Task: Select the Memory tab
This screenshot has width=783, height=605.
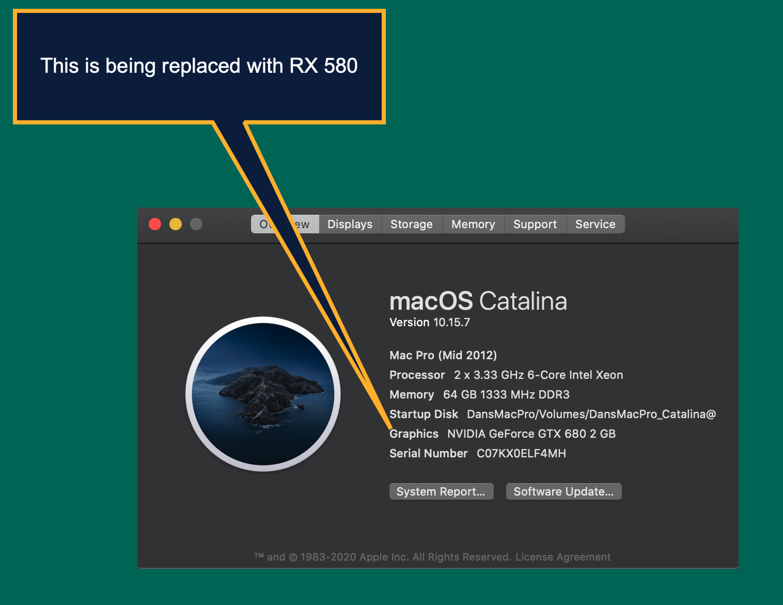Action: 473,224
